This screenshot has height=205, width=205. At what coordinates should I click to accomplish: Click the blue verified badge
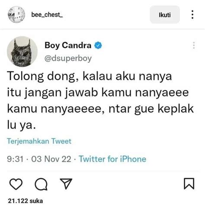[98, 45]
